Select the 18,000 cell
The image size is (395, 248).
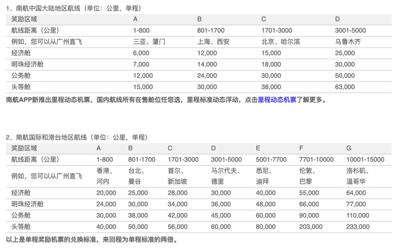271,64
